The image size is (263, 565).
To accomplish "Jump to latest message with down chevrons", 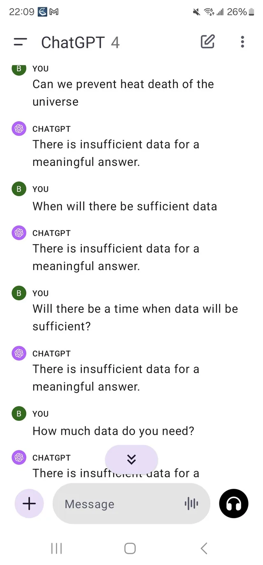I will (131, 459).
